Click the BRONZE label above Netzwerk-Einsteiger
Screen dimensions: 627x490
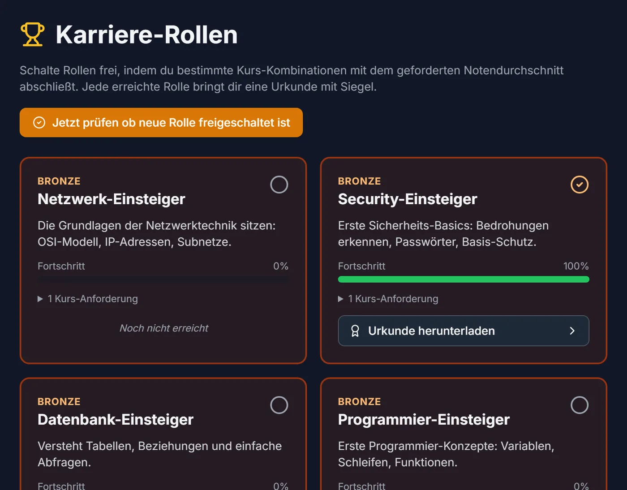pyautogui.click(x=59, y=181)
